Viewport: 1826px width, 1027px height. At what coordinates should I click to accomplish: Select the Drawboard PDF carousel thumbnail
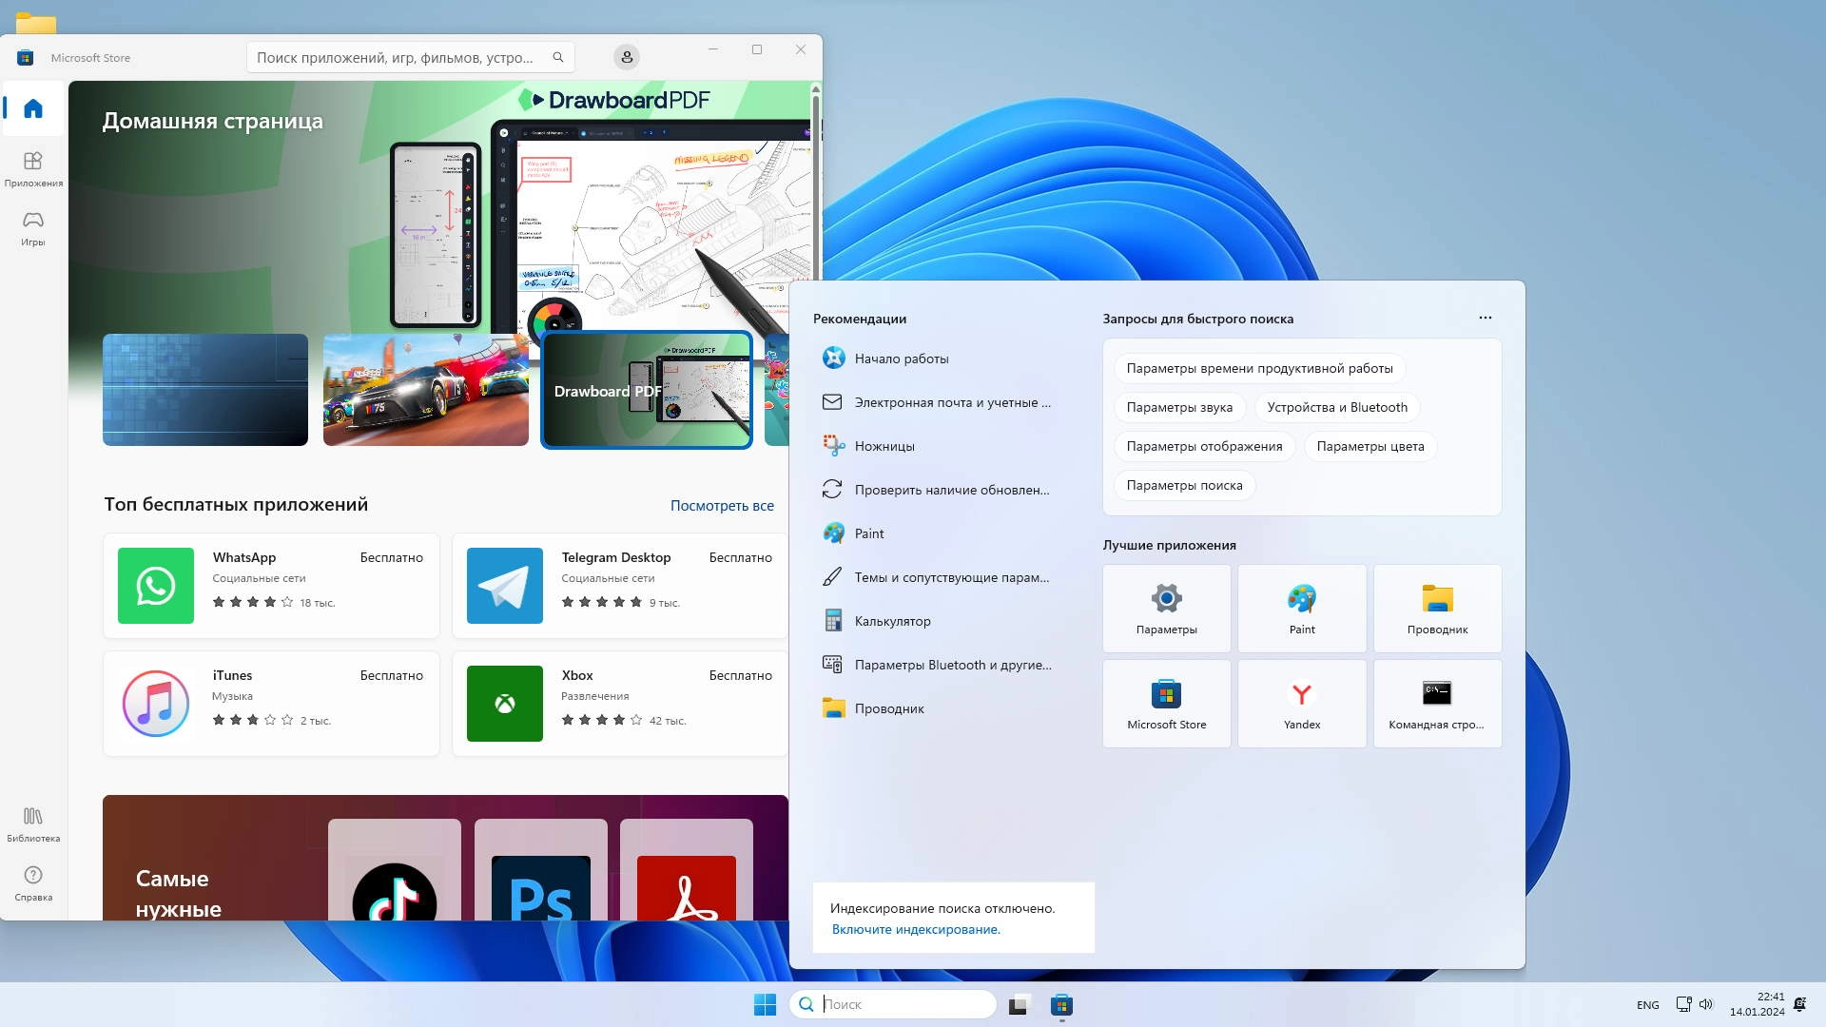click(x=647, y=390)
